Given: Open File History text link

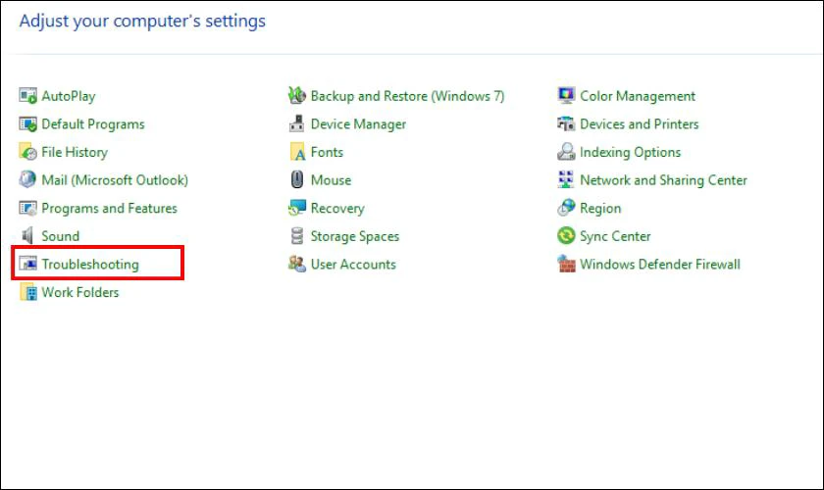Looking at the screenshot, I should [75, 152].
